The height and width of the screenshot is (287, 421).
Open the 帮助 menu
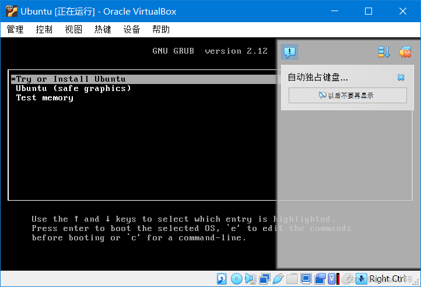(161, 29)
